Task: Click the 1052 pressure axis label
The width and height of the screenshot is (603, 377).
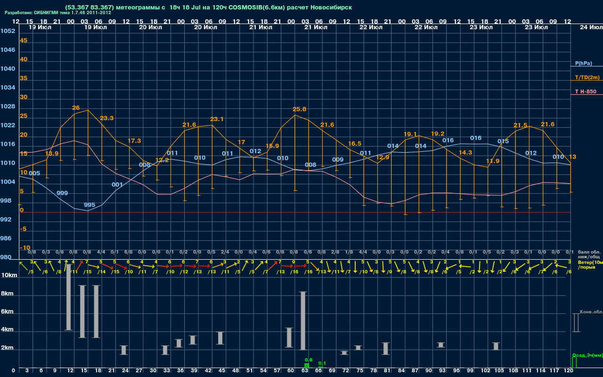Action: click(x=8, y=31)
